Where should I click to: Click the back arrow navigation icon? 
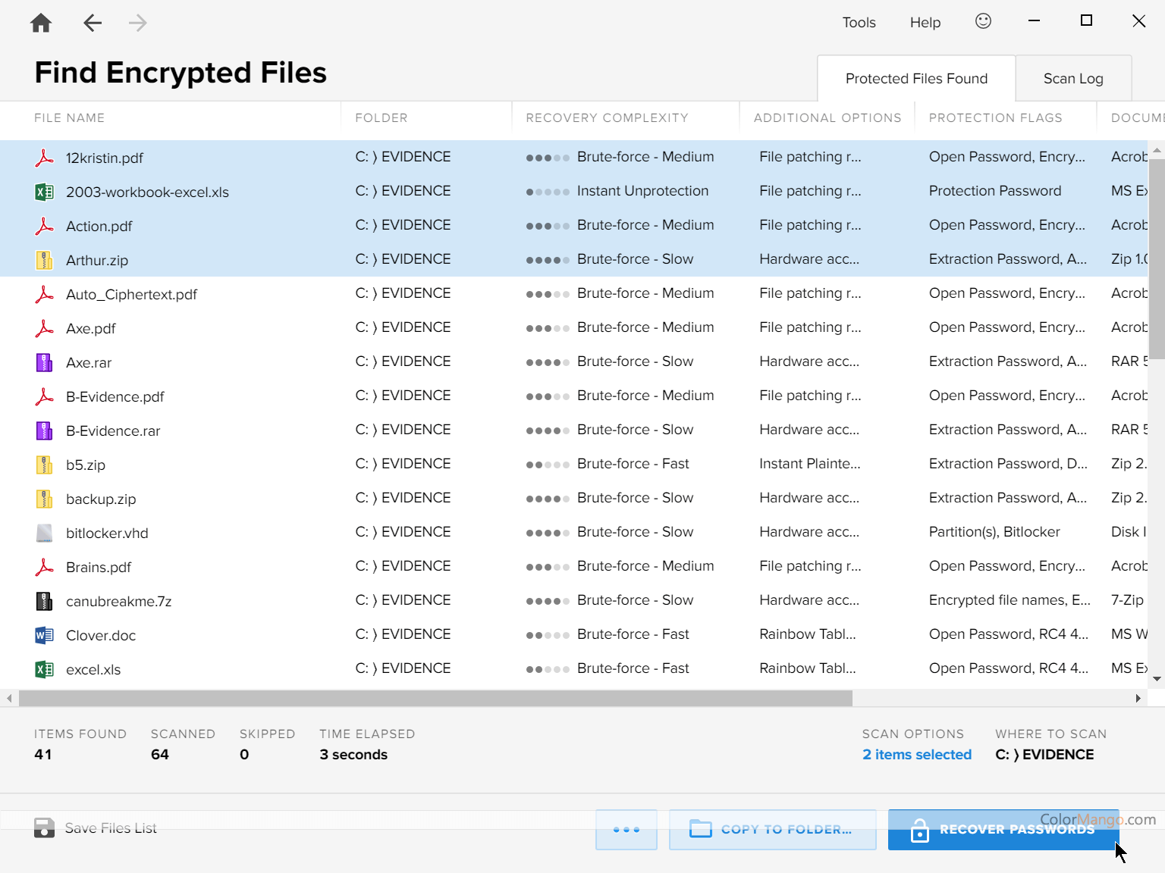click(93, 23)
